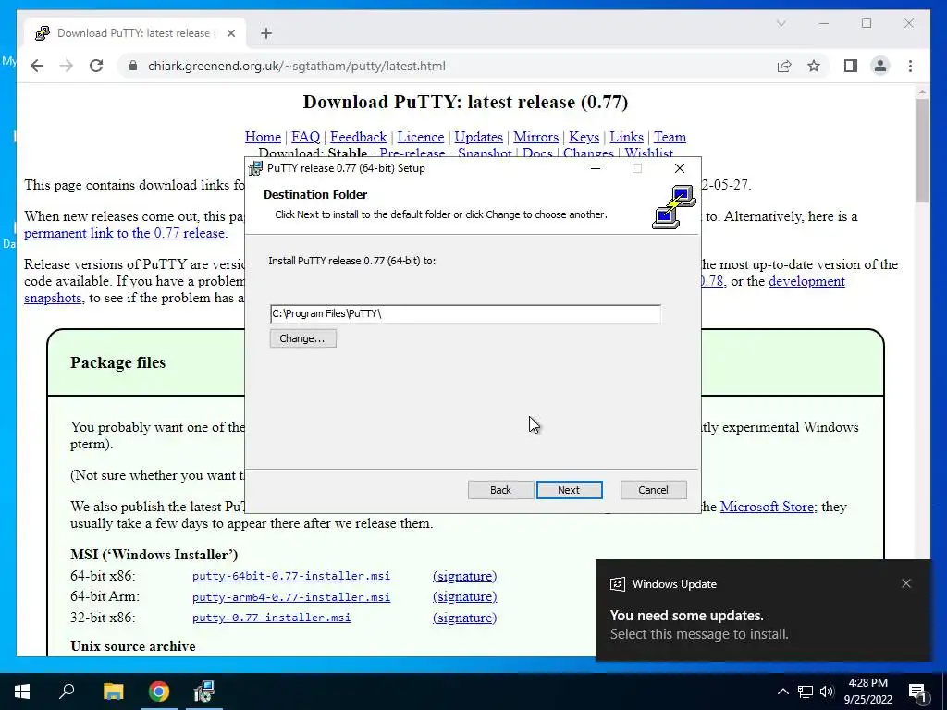The width and height of the screenshot is (947, 710).
Task: Cancel the PuTTY installation
Action: [x=653, y=490]
